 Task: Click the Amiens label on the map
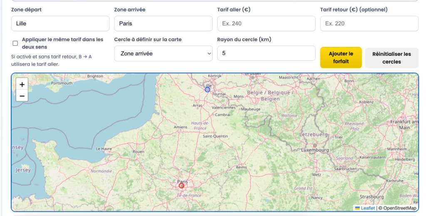click(181, 127)
